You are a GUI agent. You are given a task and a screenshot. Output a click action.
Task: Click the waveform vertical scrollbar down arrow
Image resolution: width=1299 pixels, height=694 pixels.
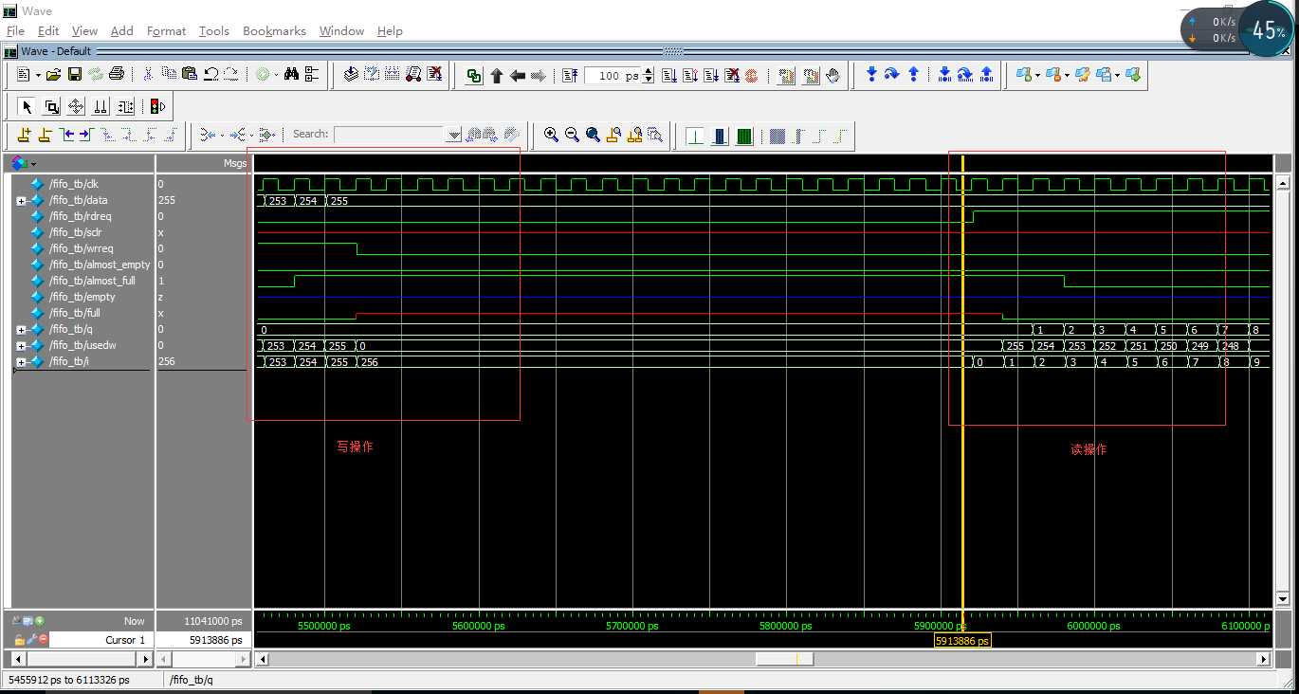click(1283, 599)
